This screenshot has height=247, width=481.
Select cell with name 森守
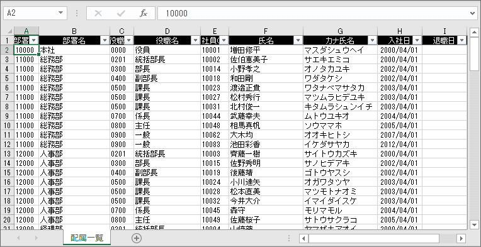pos(266,211)
